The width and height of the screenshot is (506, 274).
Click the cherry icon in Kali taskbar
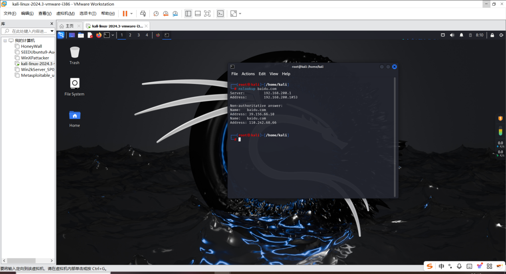[158, 35]
